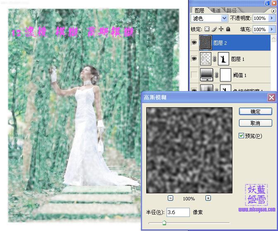Click lock image pixels brush icon
Viewport: 278px width, 231px height.
(x=214, y=29)
